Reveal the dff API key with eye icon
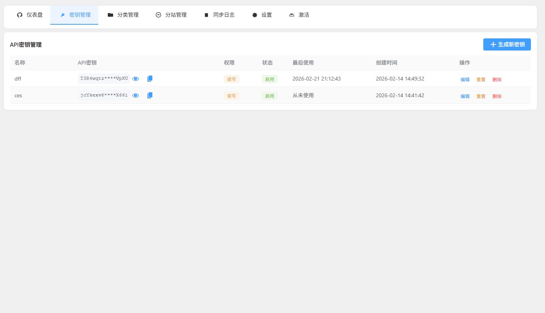Viewport: 545px width, 313px height. [x=136, y=79]
